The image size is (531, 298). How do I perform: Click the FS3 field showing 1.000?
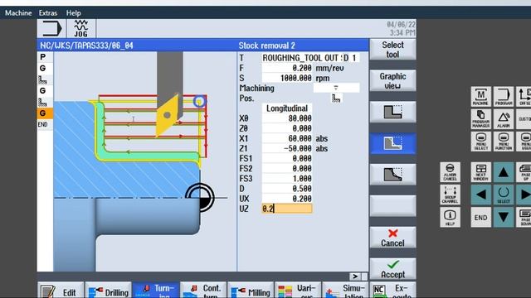287,179
